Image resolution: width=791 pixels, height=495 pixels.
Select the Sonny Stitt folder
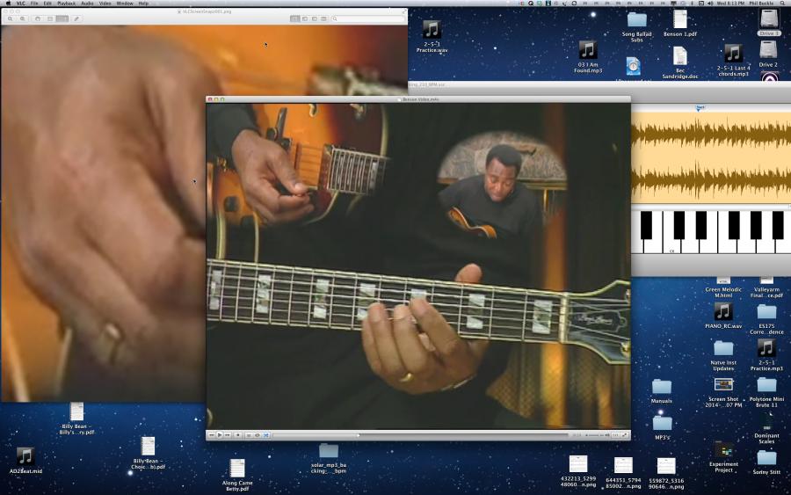766,462
